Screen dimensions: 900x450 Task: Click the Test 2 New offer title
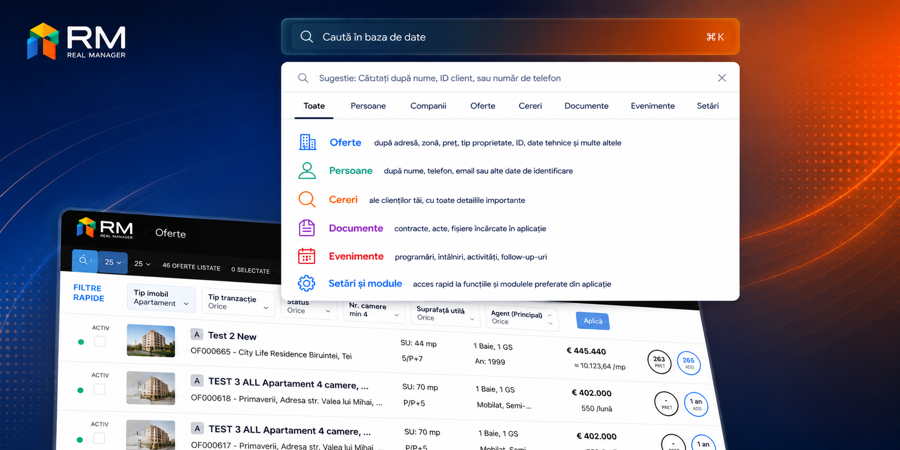[x=232, y=336]
